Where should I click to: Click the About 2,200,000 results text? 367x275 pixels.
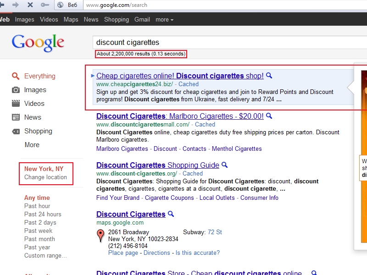(141, 54)
